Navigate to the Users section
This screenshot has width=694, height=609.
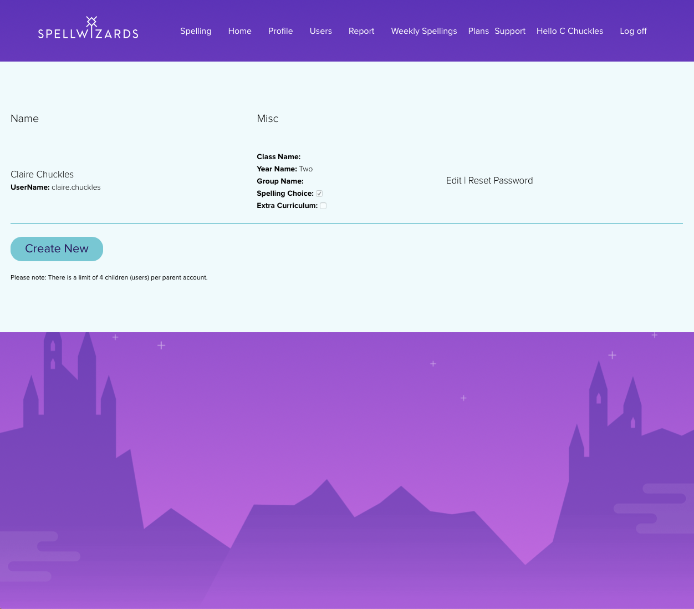(x=320, y=31)
